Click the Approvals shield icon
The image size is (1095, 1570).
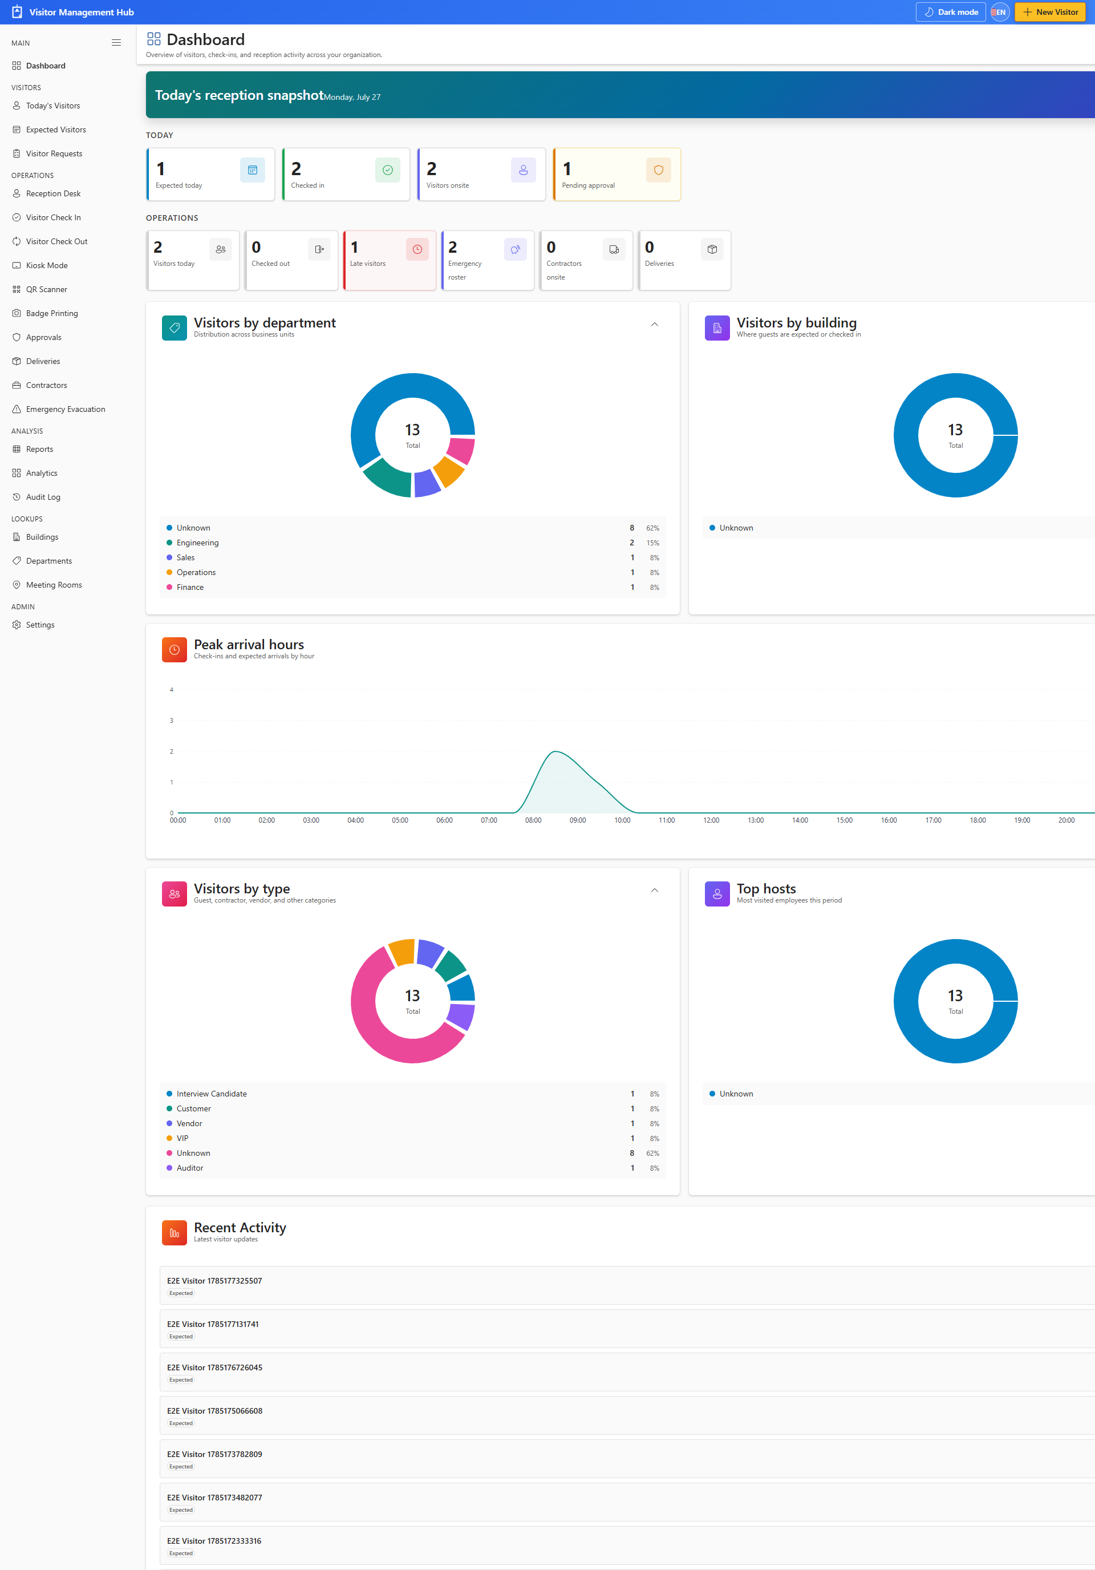17,337
